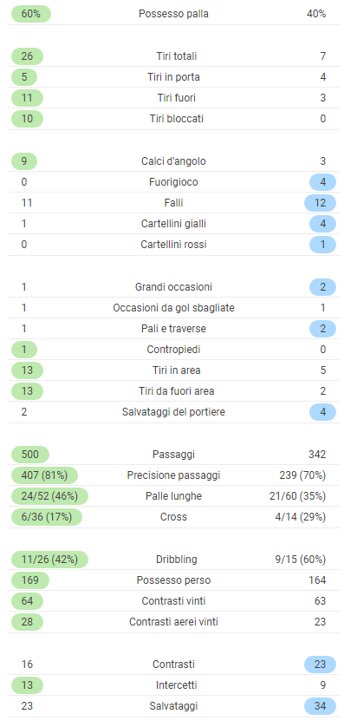Click the blue 34 Salvataggi badge
The height and width of the screenshot is (727, 344).
tap(320, 706)
